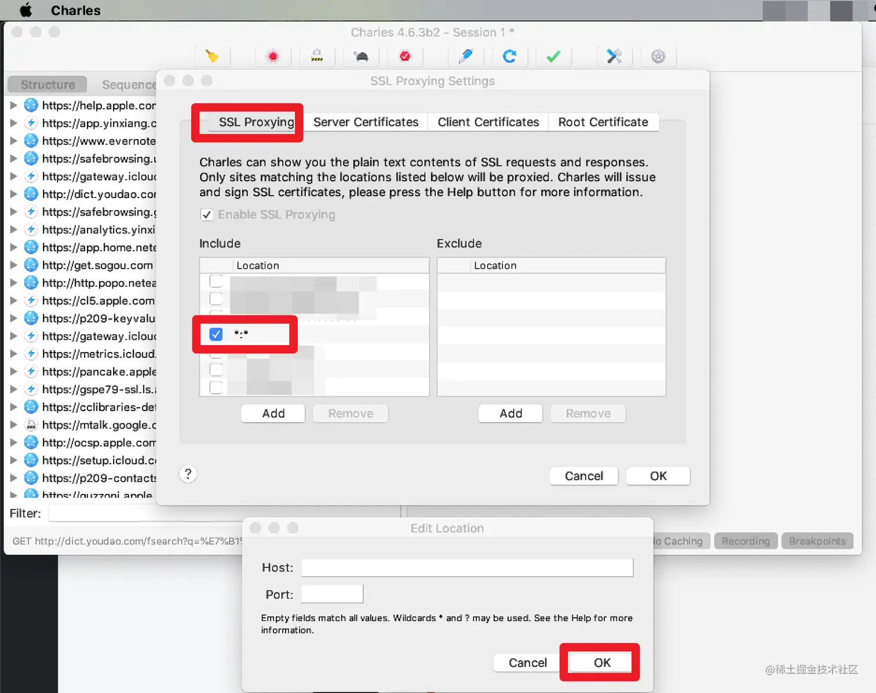Expand the app.yinxiang tree node

pyautogui.click(x=13, y=123)
